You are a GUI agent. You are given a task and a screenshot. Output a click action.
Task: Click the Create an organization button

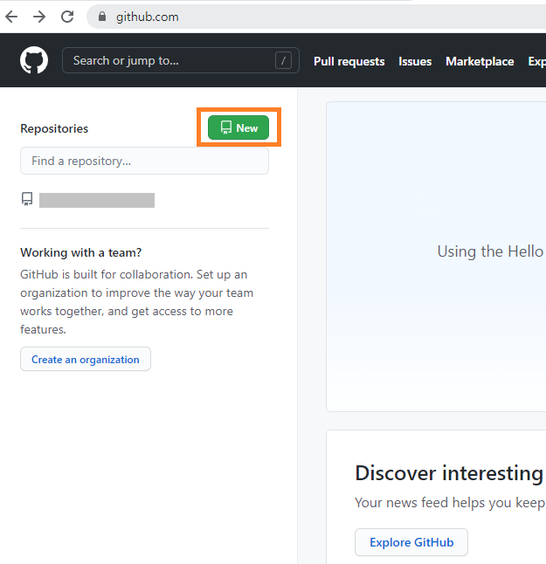point(86,359)
